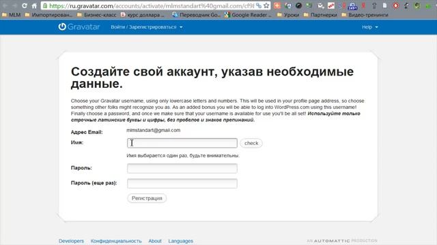Open the About footer link
The height and width of the screenshot is (245, 437).
(x=155, y=241)
